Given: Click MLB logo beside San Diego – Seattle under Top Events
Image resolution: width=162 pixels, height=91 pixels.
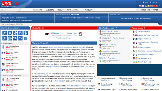Looking at the screenshot, I should click(3, 53).
